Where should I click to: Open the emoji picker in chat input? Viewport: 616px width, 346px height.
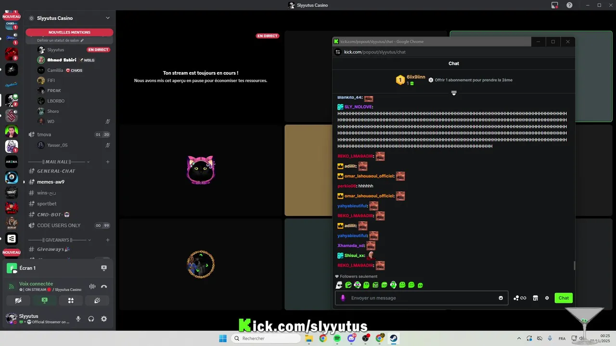pos(500,298)
